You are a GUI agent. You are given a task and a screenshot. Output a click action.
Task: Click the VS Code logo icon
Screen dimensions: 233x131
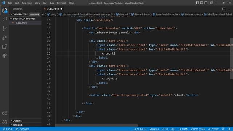[3, 3]
